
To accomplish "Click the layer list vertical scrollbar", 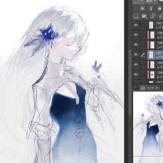I will [130, 82].
